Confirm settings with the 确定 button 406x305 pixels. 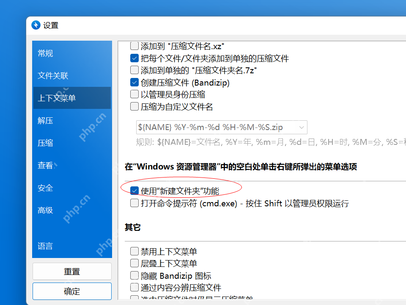click(x=72, y=291)
